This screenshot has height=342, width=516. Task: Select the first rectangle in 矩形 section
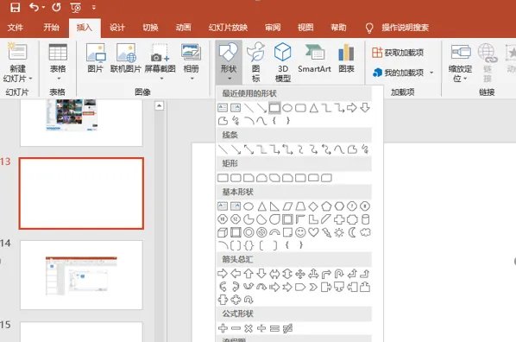(x=223, y=178)
